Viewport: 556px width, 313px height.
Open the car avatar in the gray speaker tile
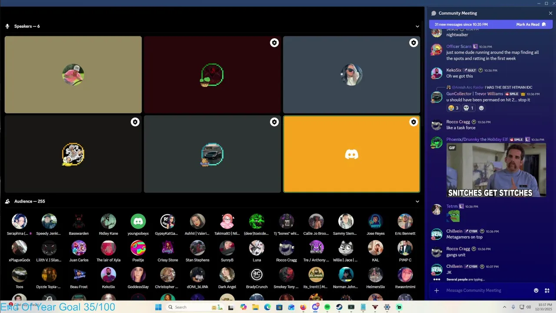tap(212, 154)
